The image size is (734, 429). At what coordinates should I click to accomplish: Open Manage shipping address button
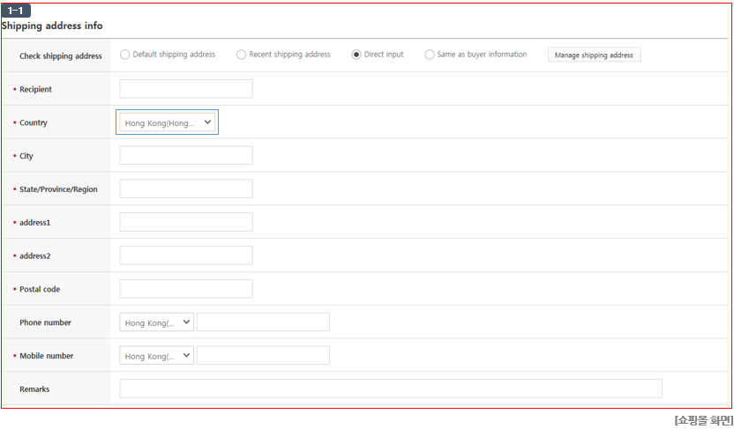[594, 55]
